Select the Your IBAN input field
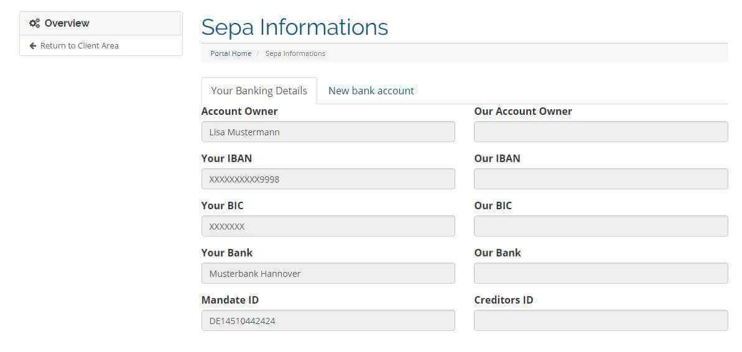This screenshot has height=352, width=742. click(328, 179)
